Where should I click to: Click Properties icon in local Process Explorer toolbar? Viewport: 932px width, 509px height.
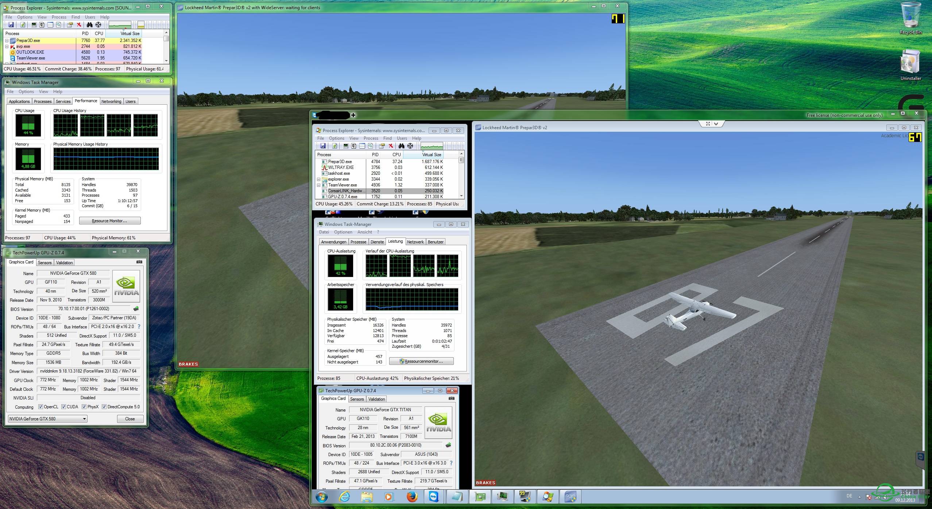[70, 25]
